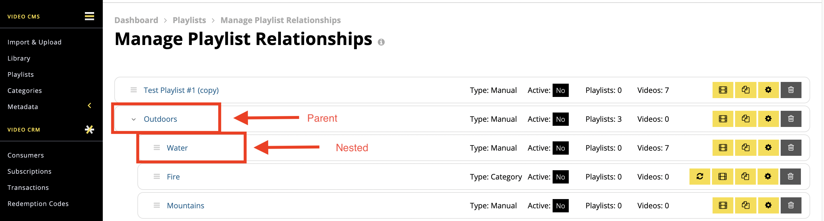Click the drag handle of Test Playlist #1 (copy)

coord(133,90)
